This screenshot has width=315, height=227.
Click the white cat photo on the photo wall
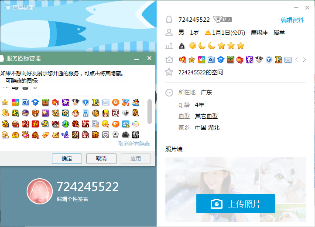pos(283,180)
